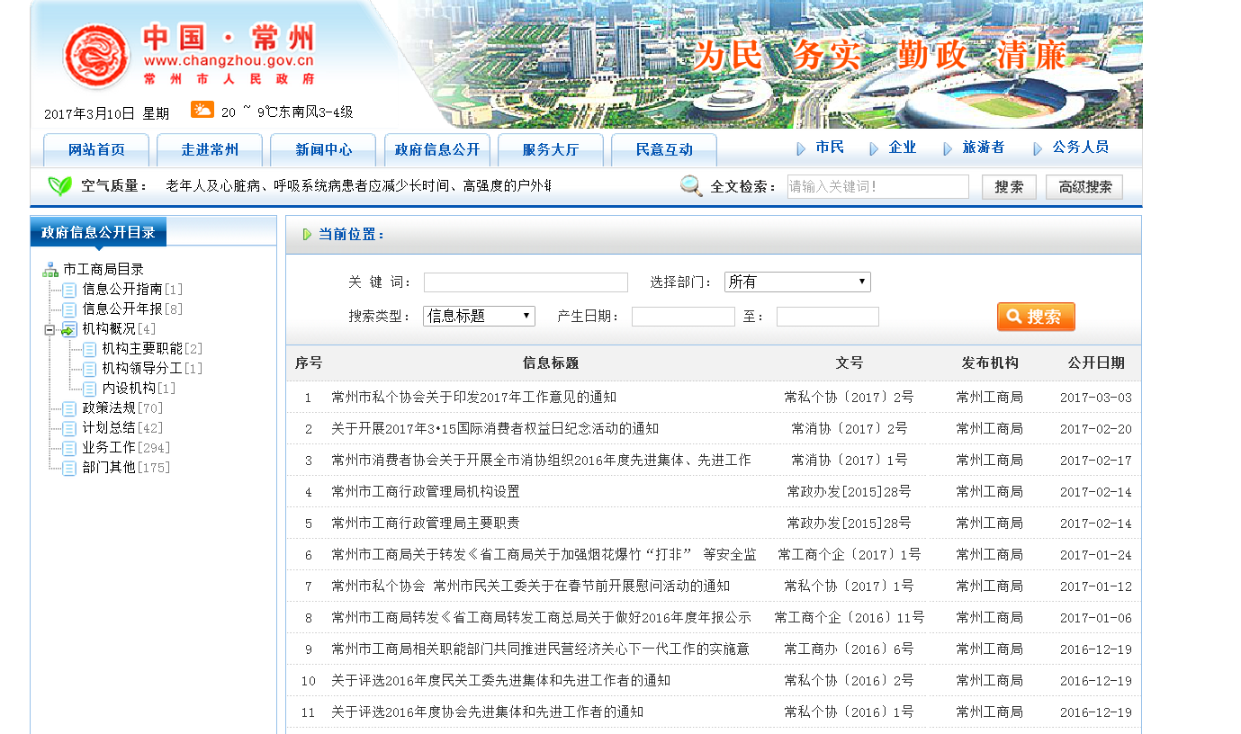This screenshot has width=1241, height=734.
Task: Click the document icon beside 政策法规
Action: [x=69, y=408]
